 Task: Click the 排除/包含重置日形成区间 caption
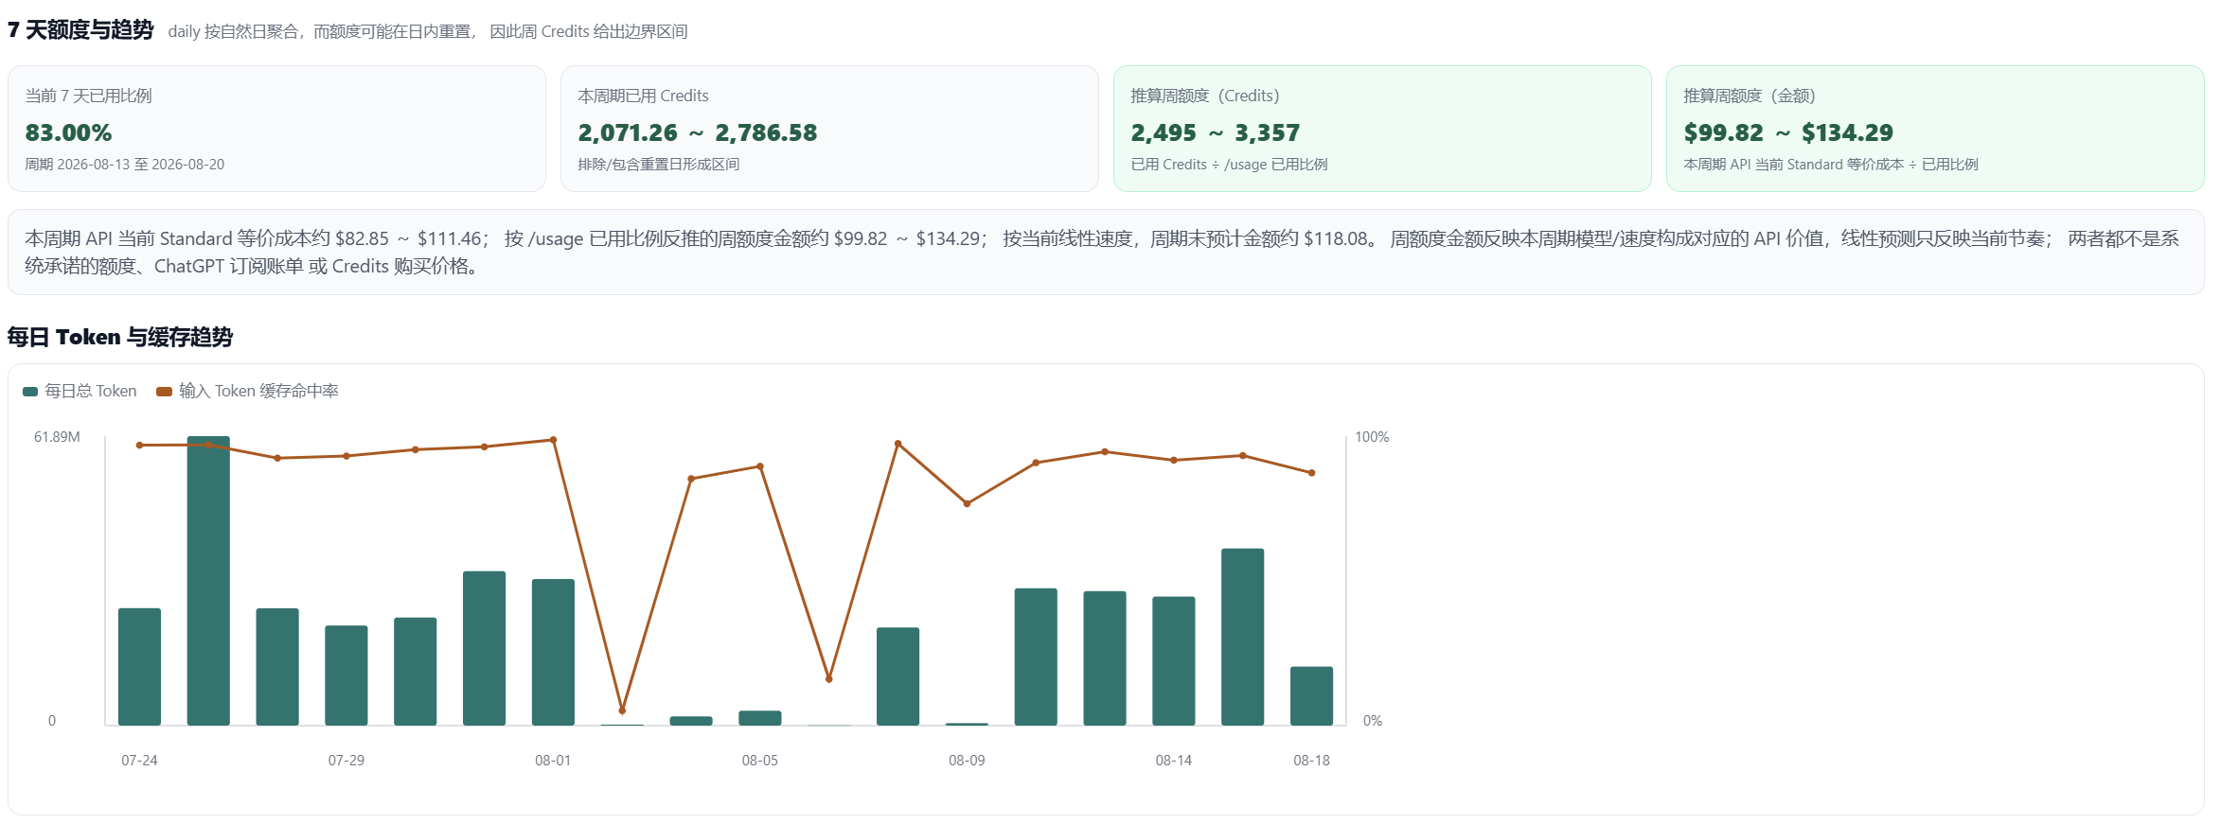[659, 165]
